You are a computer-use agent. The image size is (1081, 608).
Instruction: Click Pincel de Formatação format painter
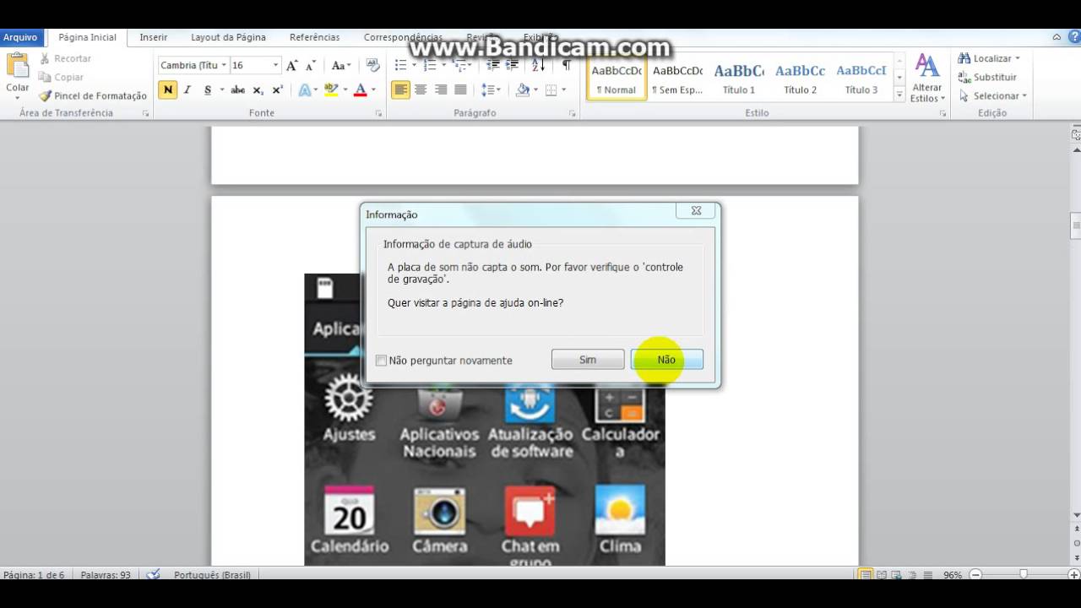tap(92, 95)
